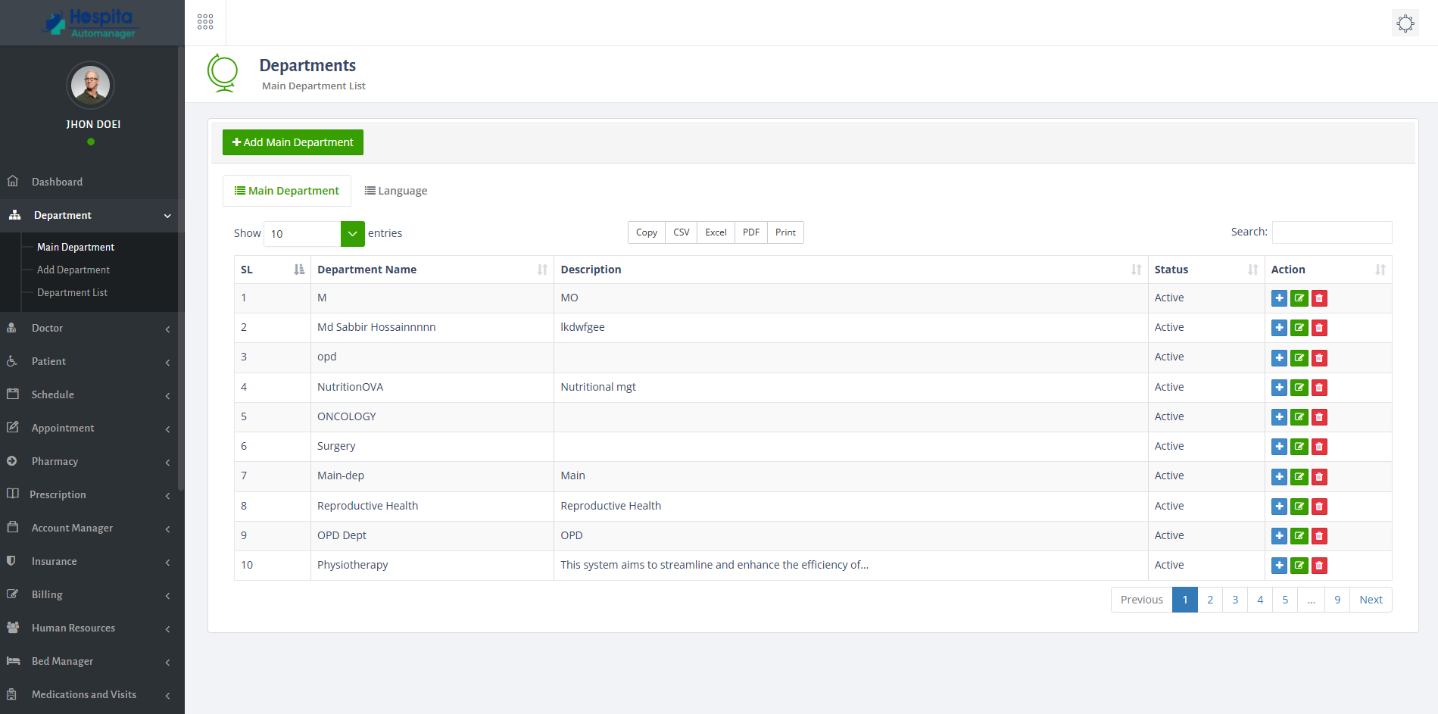This screenshot has width=1438, height=714.
Task: Click the green edit icon for Physiotherapy row
Action: click(x=1299, y=565)
